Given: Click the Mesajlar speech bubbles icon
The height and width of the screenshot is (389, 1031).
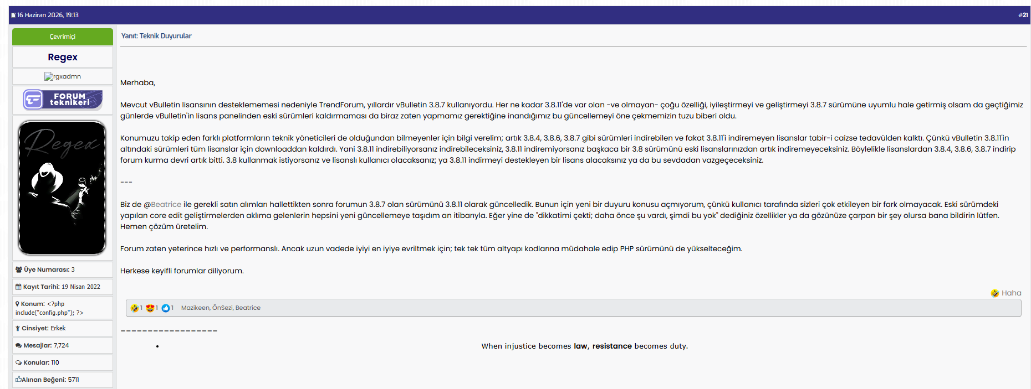Looking at the screenshot, I should pyautogui.click(x=19, y=345).
